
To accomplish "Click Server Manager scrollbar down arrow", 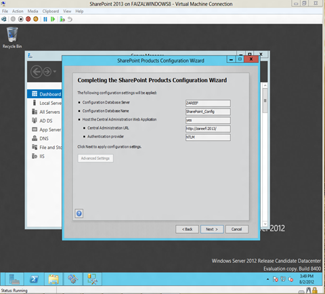I will tap(265, 224).
